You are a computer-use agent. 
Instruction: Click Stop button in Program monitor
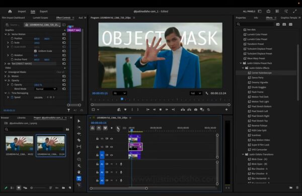pyautogui.click(x=161, y=110)
